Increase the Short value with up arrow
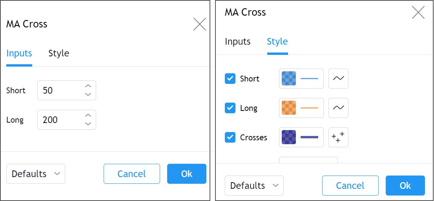The image size is (434, 201). 88,86
